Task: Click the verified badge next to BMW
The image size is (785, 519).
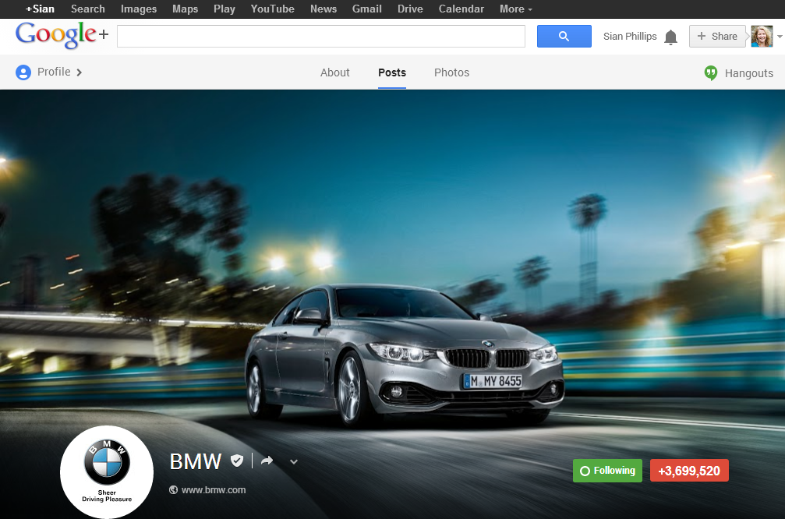Action: click(237, 461)
